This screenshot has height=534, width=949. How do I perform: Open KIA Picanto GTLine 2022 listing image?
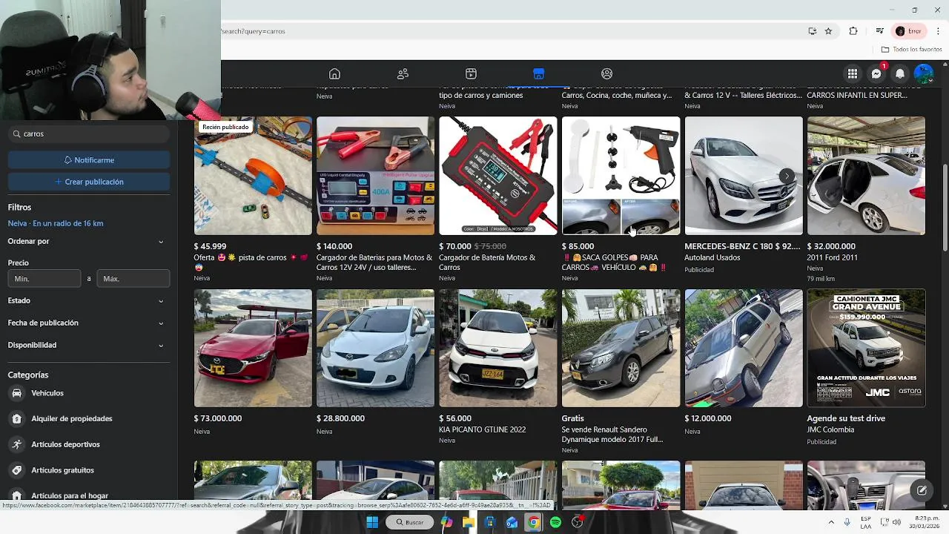tap(498, 348)
